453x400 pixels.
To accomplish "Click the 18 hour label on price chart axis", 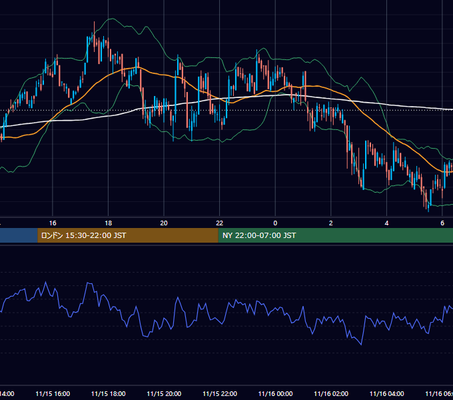I will pos(109,223).
